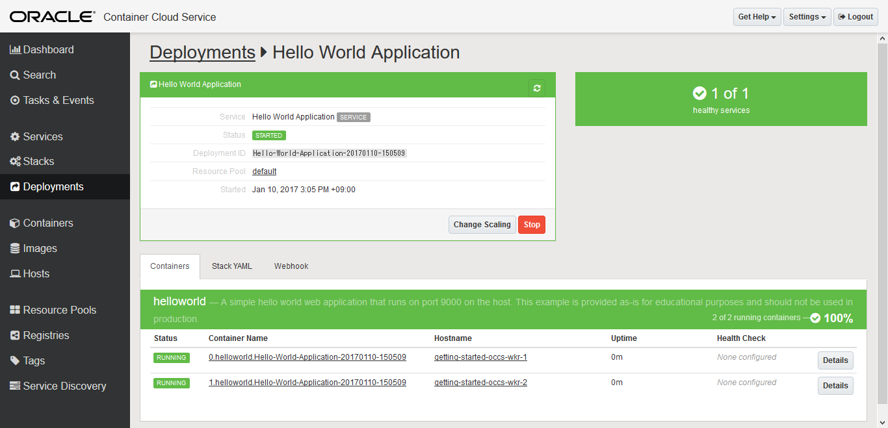Image resolution: width=888 pixels, height=428 pixels.
Task: Click the healthy services checkmark icon
Action: pos(699,94)
